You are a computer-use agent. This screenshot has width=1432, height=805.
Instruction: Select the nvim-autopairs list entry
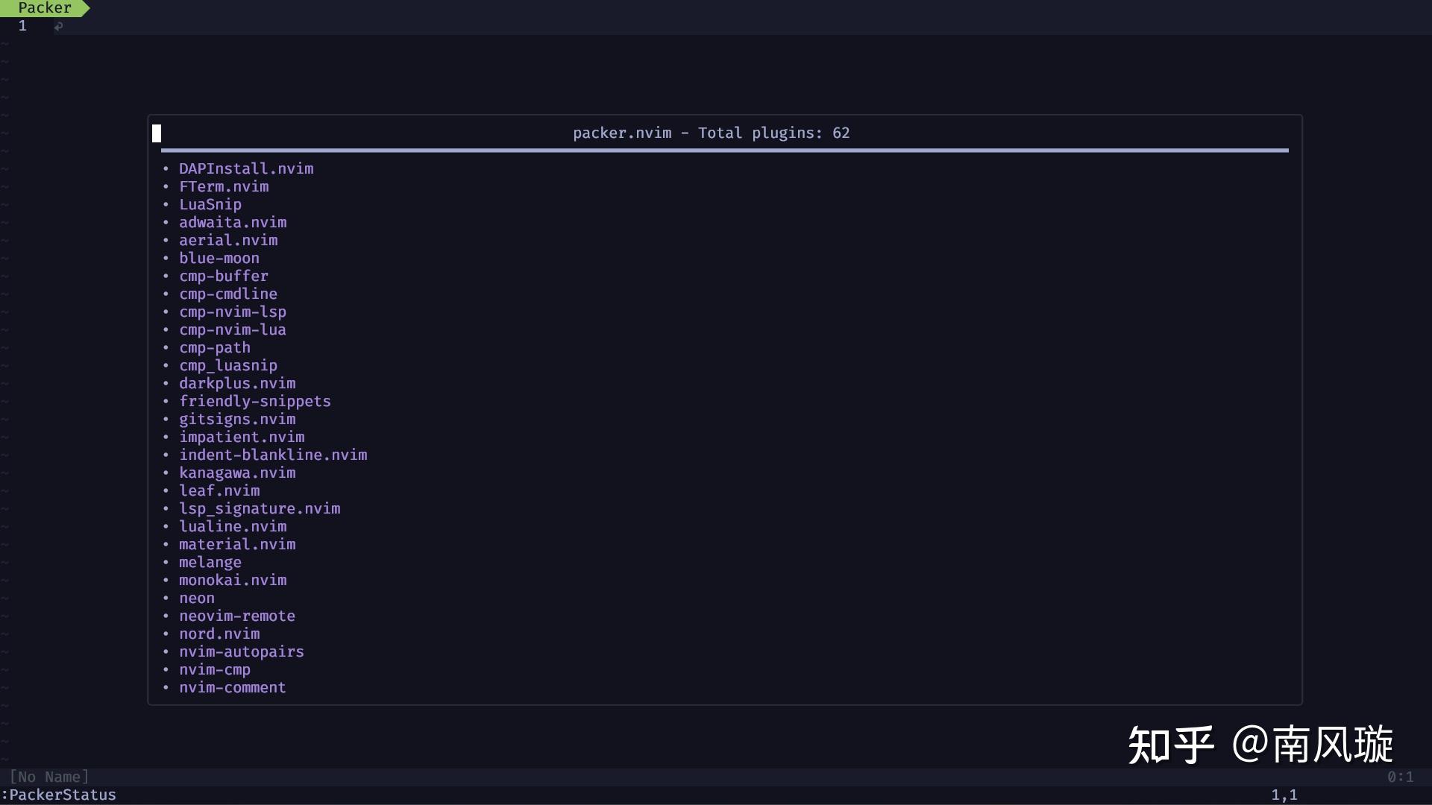click(x=241, y=651)
